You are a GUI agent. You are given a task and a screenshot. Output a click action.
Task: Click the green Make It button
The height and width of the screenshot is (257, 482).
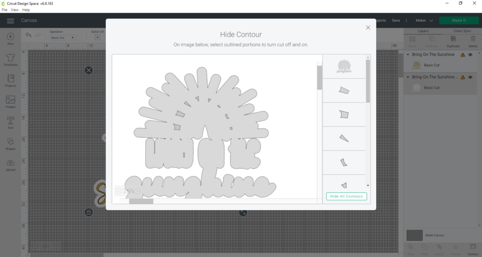(x=458, y=21)
